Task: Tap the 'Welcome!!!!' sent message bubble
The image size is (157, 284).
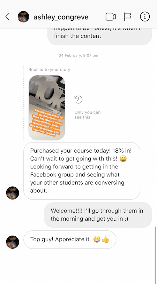Action: 98,215
